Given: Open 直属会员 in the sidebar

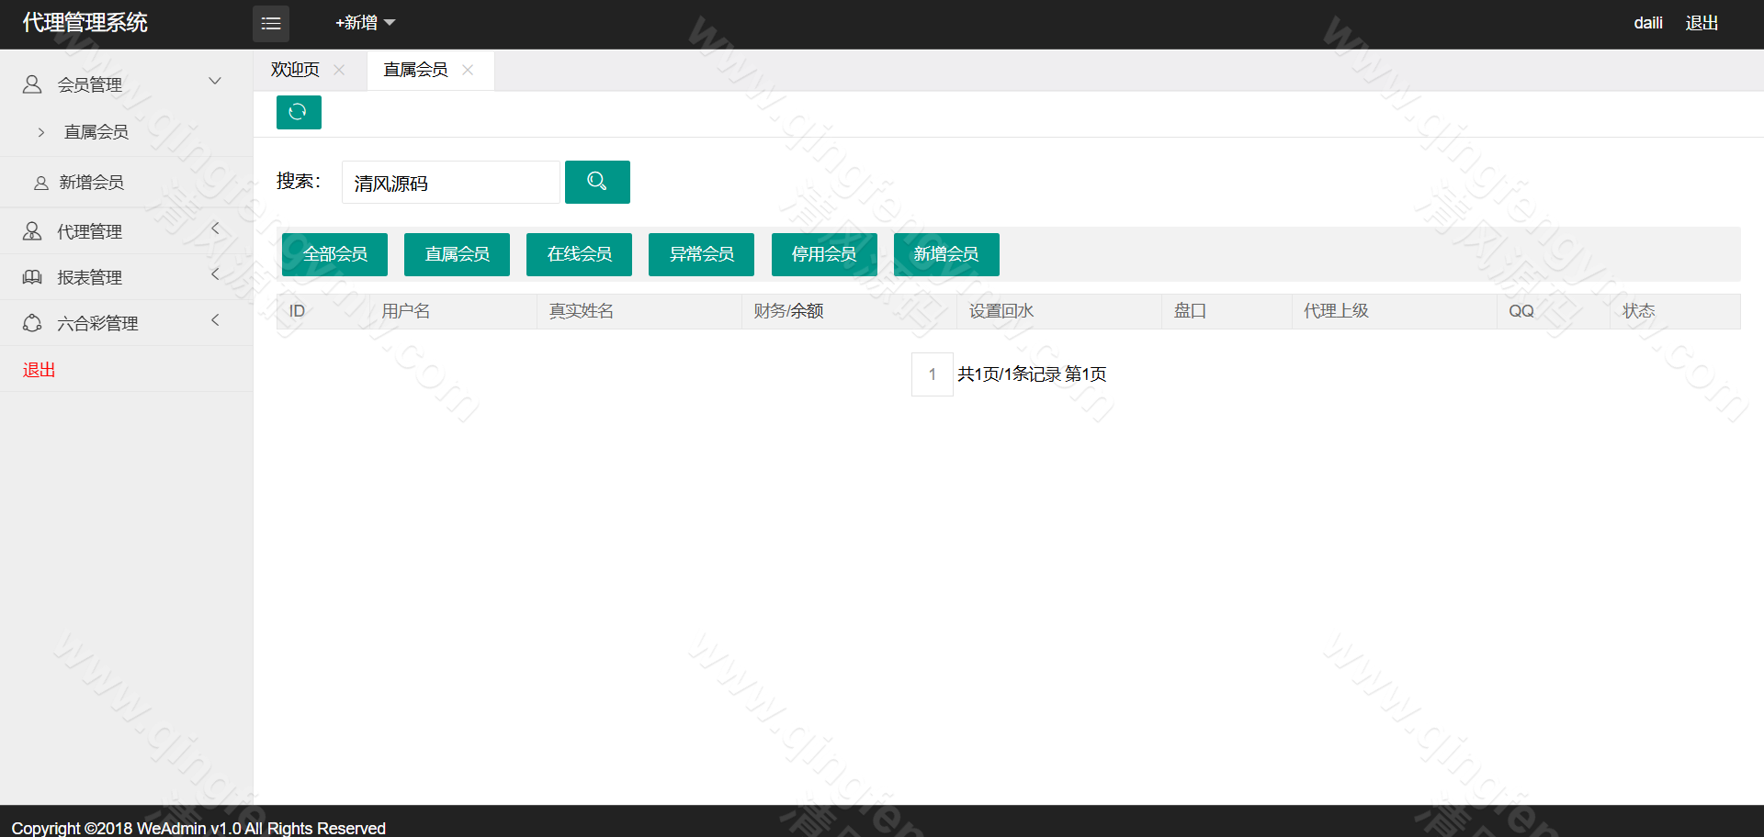Looking at the screenshot, I should point(96,132).
